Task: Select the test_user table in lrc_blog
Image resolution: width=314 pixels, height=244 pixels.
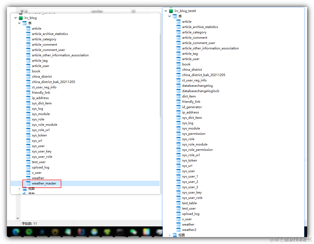Action: 39,162
